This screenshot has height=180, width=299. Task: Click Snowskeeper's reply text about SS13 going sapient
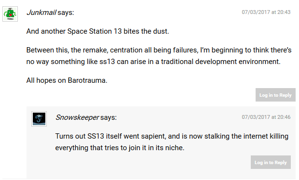(x=172, y=142)
